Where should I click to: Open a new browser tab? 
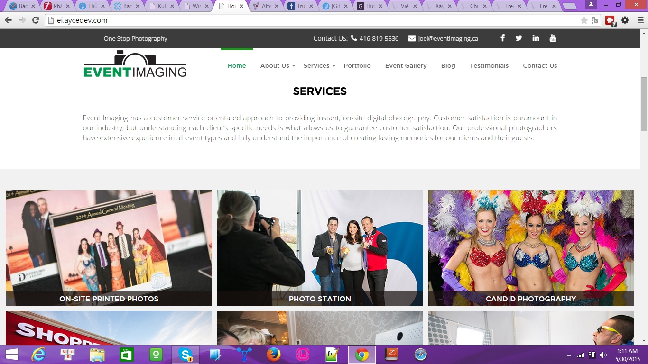[x=569, y=6]
